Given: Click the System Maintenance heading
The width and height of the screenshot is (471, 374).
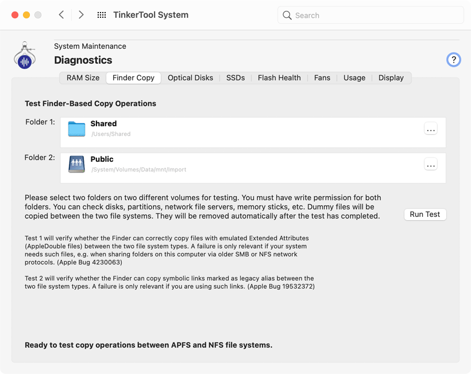Looking at the screenshot, I should [x=90, y=46].
